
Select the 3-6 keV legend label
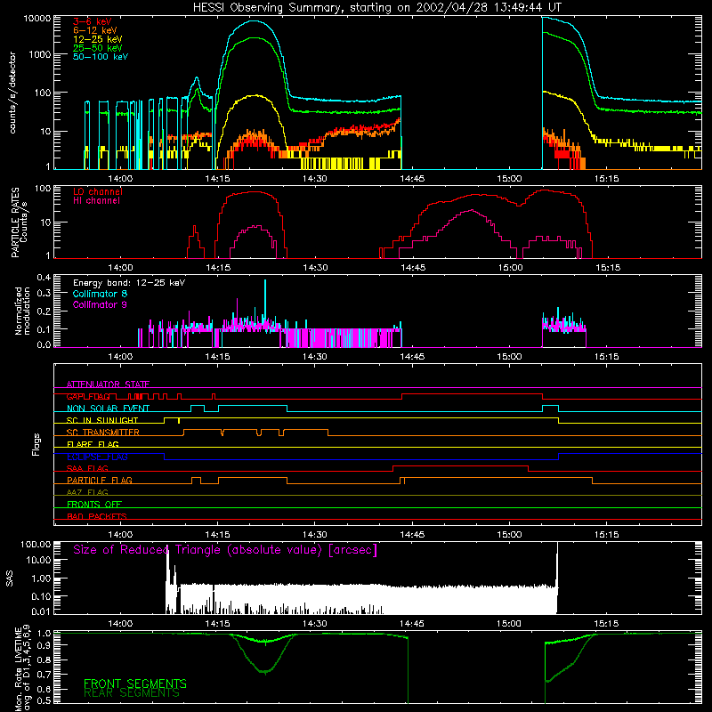click(93, 21)
